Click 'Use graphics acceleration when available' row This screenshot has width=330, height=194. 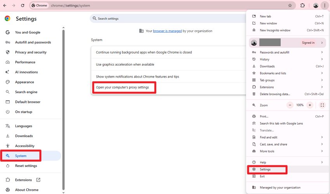pyautogui.click(x=168, y=64)
